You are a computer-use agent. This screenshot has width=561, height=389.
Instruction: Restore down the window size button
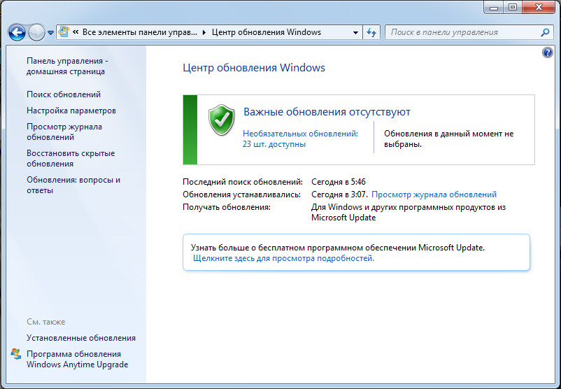click(x=513, y=7)
